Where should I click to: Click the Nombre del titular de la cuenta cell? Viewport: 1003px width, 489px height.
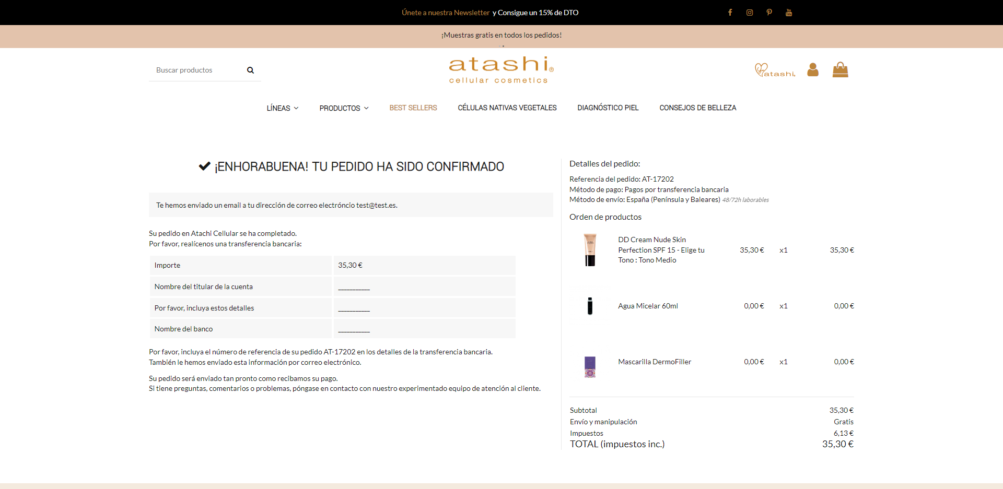(x=240, y=287)
